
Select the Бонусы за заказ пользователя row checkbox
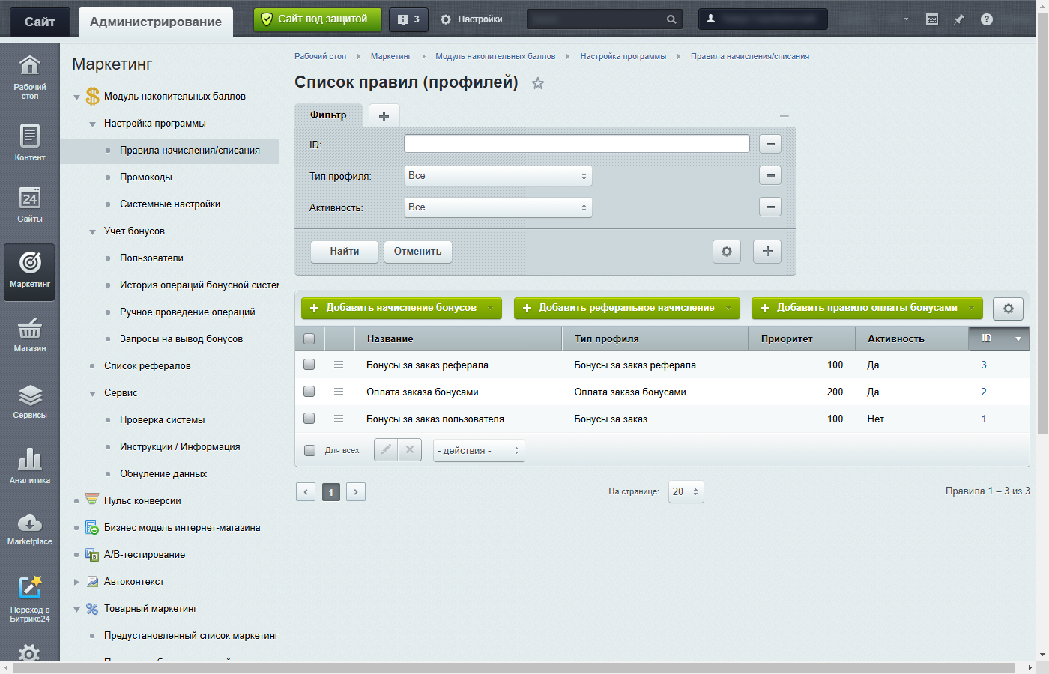pos(309,419)
